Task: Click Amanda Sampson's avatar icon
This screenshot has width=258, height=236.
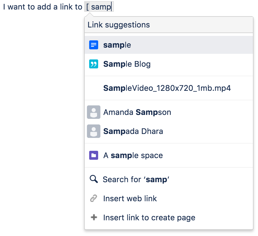Action: pos(94,112)
